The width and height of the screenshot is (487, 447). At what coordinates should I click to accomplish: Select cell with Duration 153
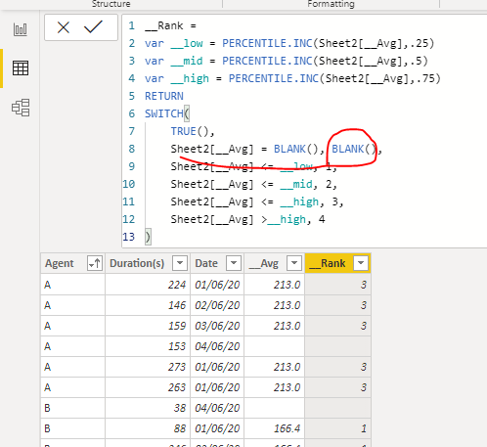pyautogui.click(x=148, y=346)
